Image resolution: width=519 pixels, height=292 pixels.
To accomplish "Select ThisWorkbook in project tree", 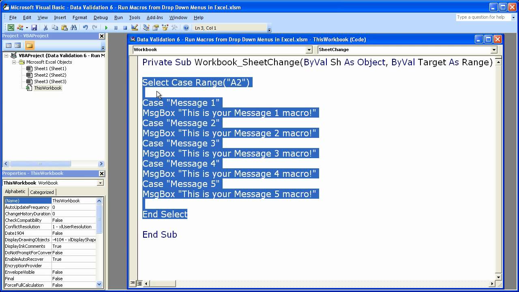I will 48,88.
